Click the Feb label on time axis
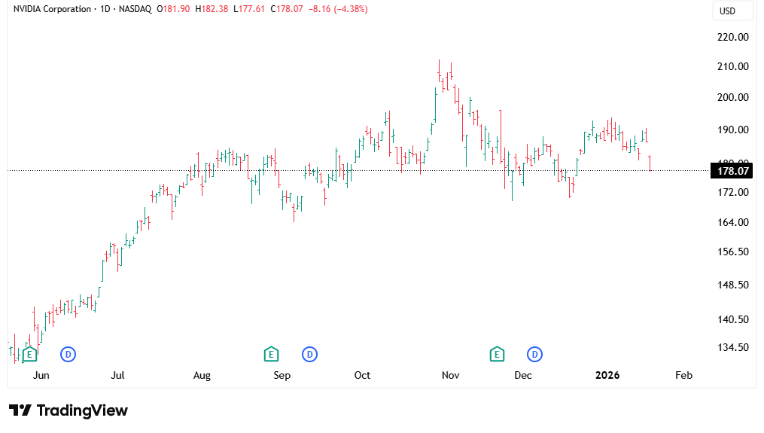 coord(683,375)
